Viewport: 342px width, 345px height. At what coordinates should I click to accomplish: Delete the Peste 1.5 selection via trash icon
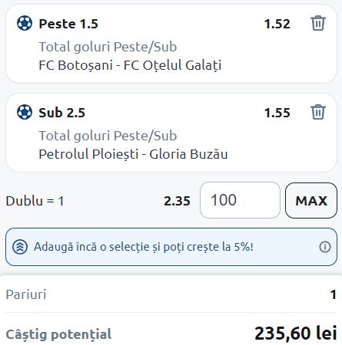tap(318, 23)
